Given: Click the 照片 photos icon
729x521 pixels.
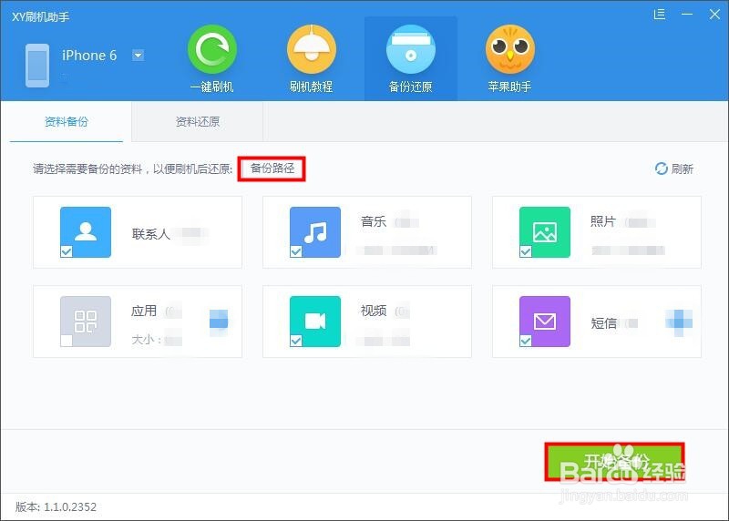Looking at the screenshot, I should [x=545, y=232].
